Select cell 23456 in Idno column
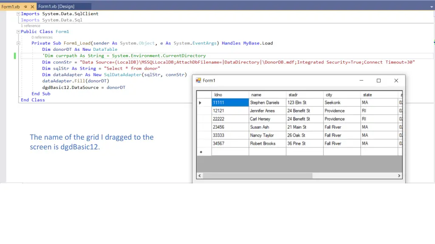 (230, 127)
